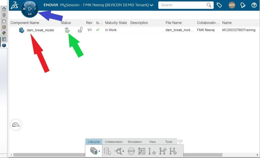Click the dam_break_mod… file name cell
Screen dimensions: 260x158
(x=180, y=30)
